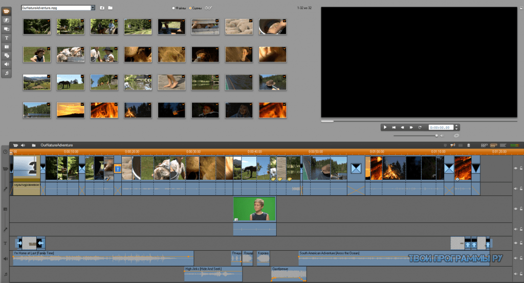The image size is (524, 283).
Task: Toggle visibility eye of the title track
Action: tap(516, 243)
